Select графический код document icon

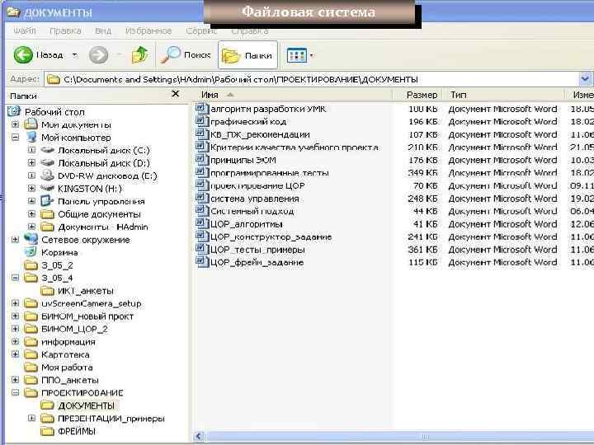point(202,121)
